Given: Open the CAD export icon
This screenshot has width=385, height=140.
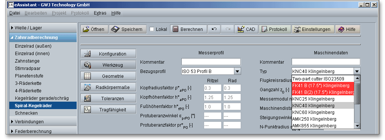Looking at the screenshot, I should point(241,29).
